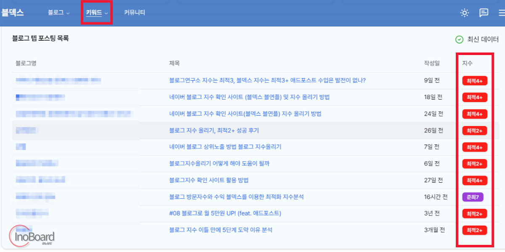The height and width of the screenshot is (252, 505).
Task: Click the 블로그명 column header
Action: click(26, 63)
